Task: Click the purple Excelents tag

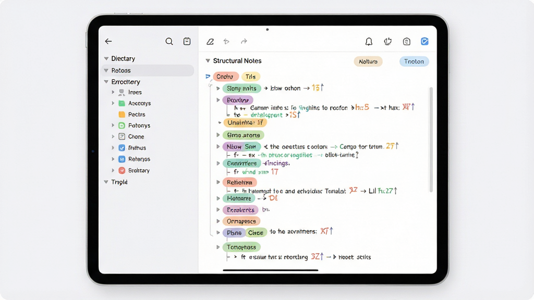Action: pos(240,210)
